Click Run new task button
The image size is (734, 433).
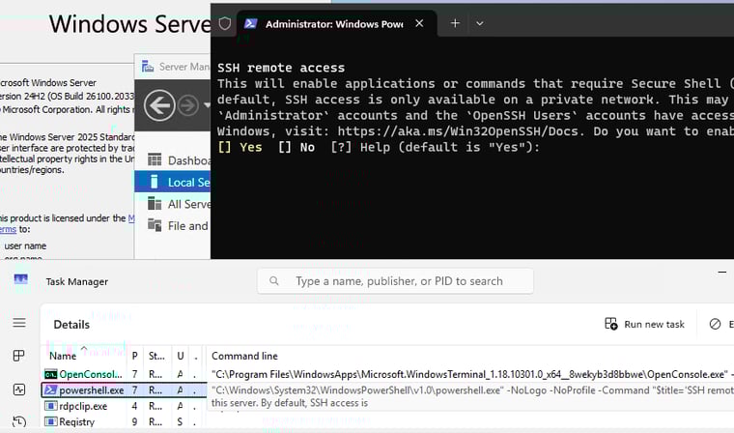(x=644, y=324)
